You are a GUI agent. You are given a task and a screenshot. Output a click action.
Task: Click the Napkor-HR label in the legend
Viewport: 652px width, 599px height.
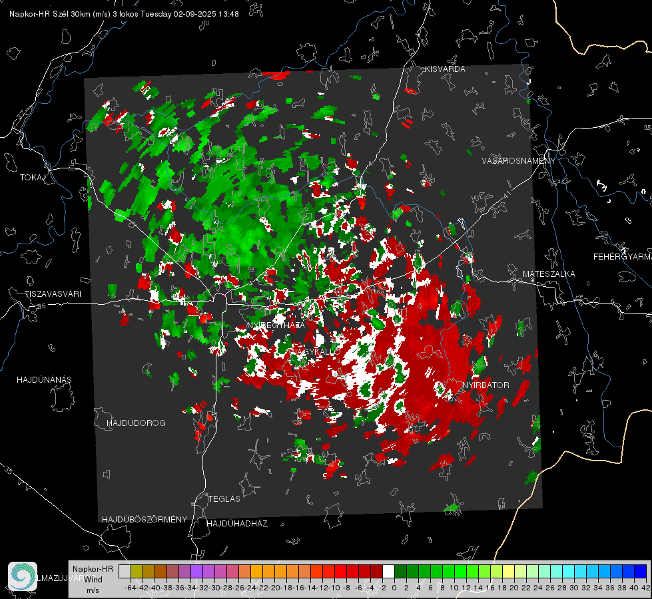[93, 568]
